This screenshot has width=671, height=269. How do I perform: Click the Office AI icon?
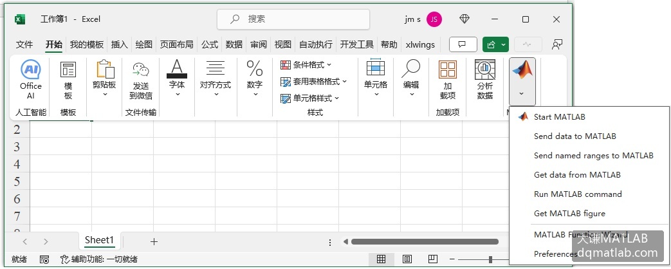pos(31,70)
